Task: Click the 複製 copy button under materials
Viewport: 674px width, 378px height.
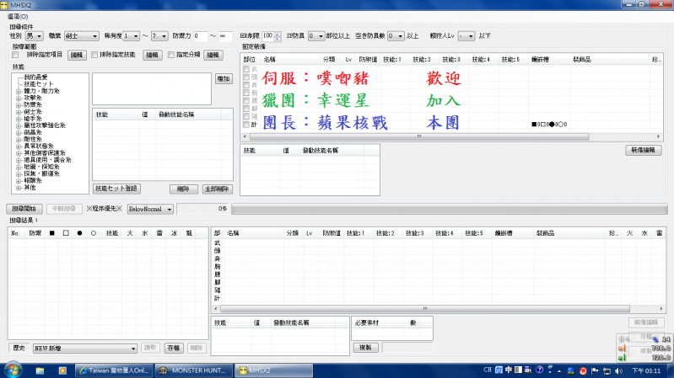Action: pyautogui.click(x=365, y=348)
